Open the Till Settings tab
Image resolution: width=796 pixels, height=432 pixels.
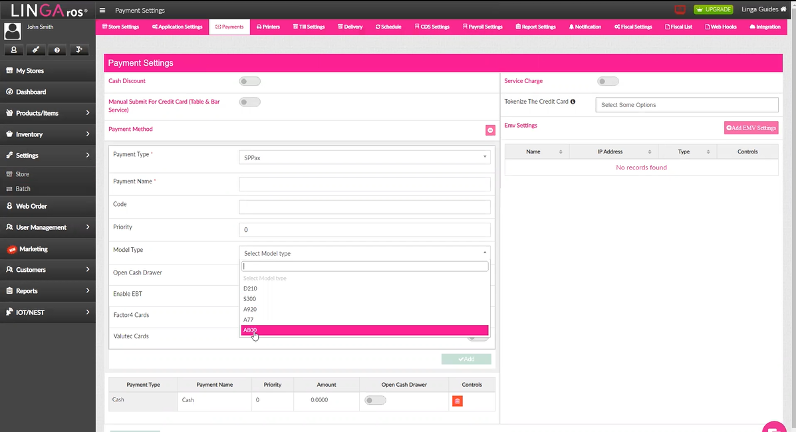pyautogui.click(x=309, y=27)
